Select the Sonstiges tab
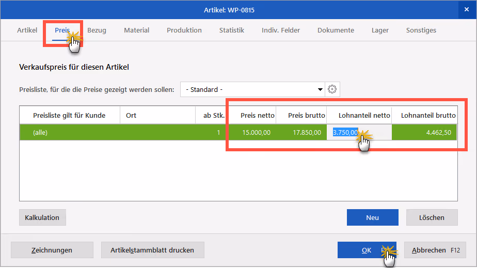 pyautogui.click(x=421, y=30)
